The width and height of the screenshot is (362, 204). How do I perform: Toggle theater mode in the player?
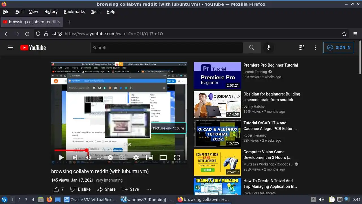(x=163, y=158)
